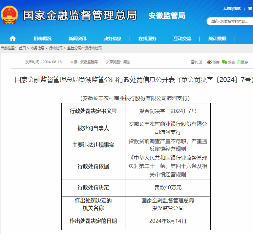Image resolution: width=253 pixels, height=234 pixels.
Task: Click 政务信息 breadcrumb link
Action: coord(37,48)
